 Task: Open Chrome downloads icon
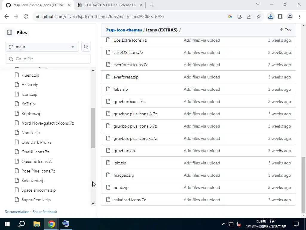click(270, 16)
